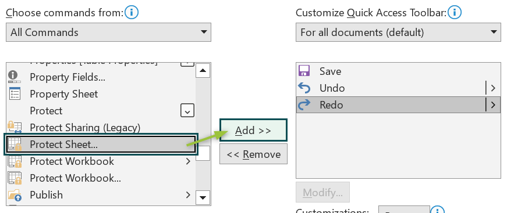Expand the Publish submenu chevron
The width and height of the screenshot is (507, 213).
click(188, 194)
